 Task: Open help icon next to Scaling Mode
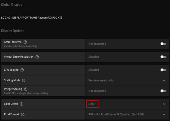tap(24, 80)
